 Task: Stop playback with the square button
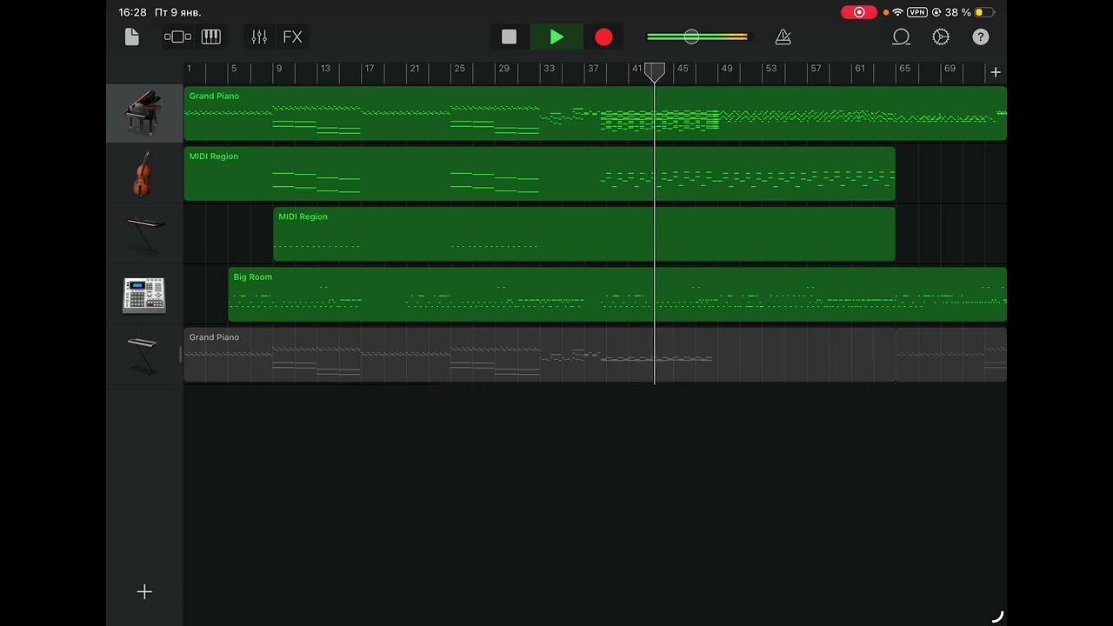click(510, 37)
